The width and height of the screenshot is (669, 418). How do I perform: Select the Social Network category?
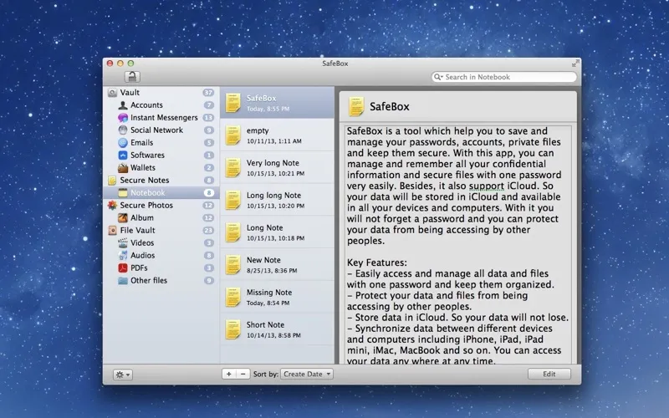point(156,130)
